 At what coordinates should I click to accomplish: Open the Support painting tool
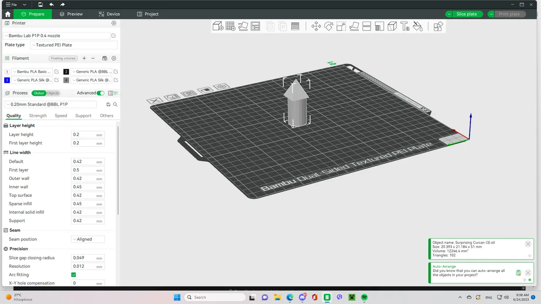(x=380, y=27)
